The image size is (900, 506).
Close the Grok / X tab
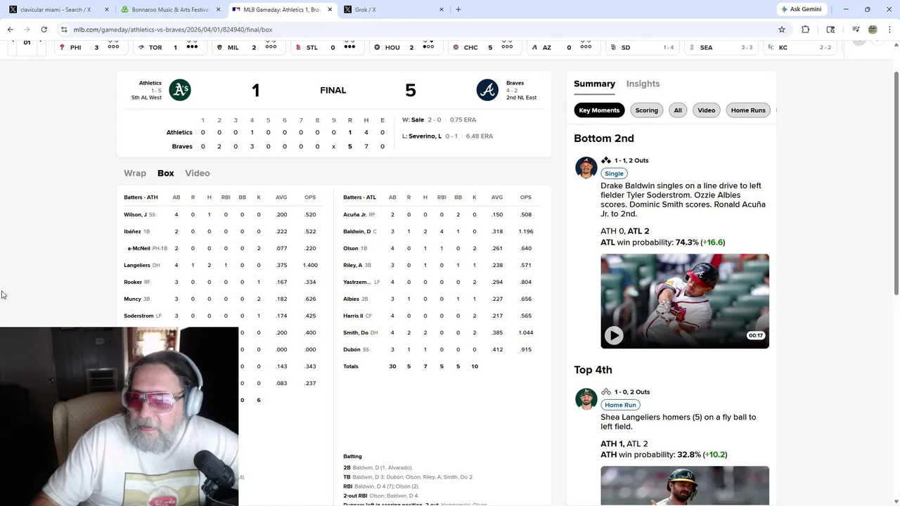pos(442,9)
